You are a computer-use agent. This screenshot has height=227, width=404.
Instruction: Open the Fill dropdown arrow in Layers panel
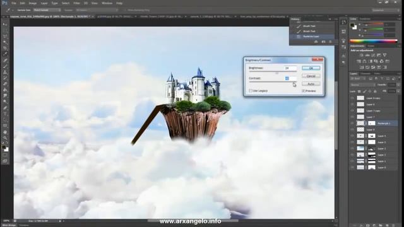(x=398, y=91)
